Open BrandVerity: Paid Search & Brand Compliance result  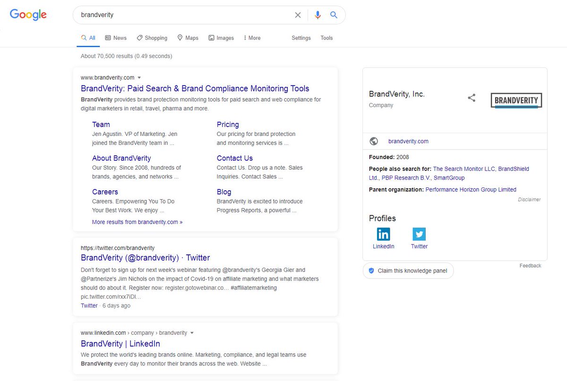pyautogui.click(x=195, y=88)
